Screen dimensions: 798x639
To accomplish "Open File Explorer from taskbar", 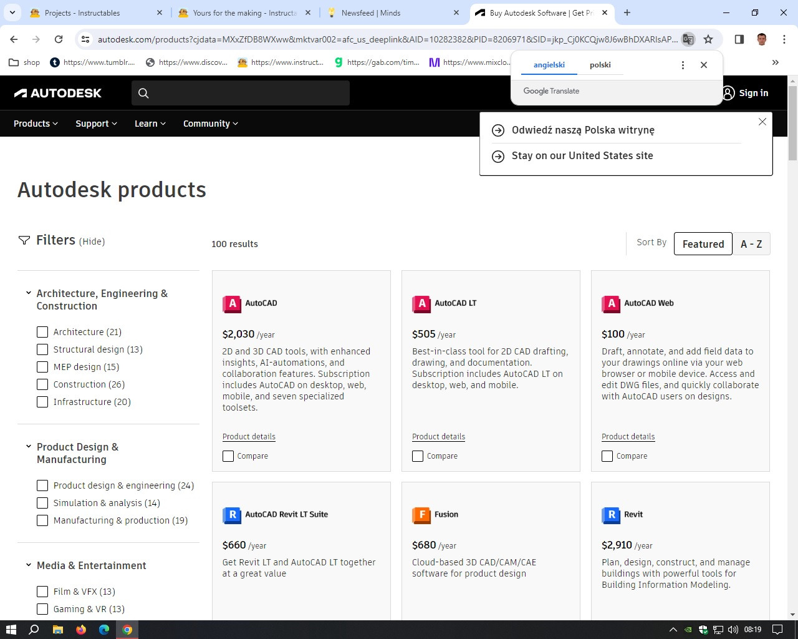I will click(x=57, y=630).
